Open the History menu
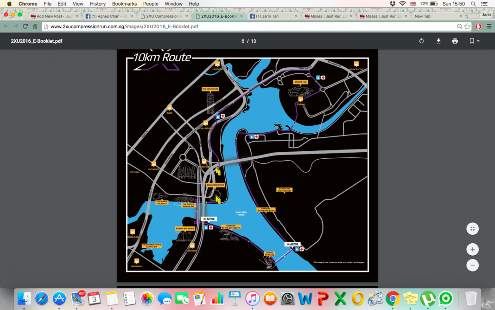 (98, 4)
